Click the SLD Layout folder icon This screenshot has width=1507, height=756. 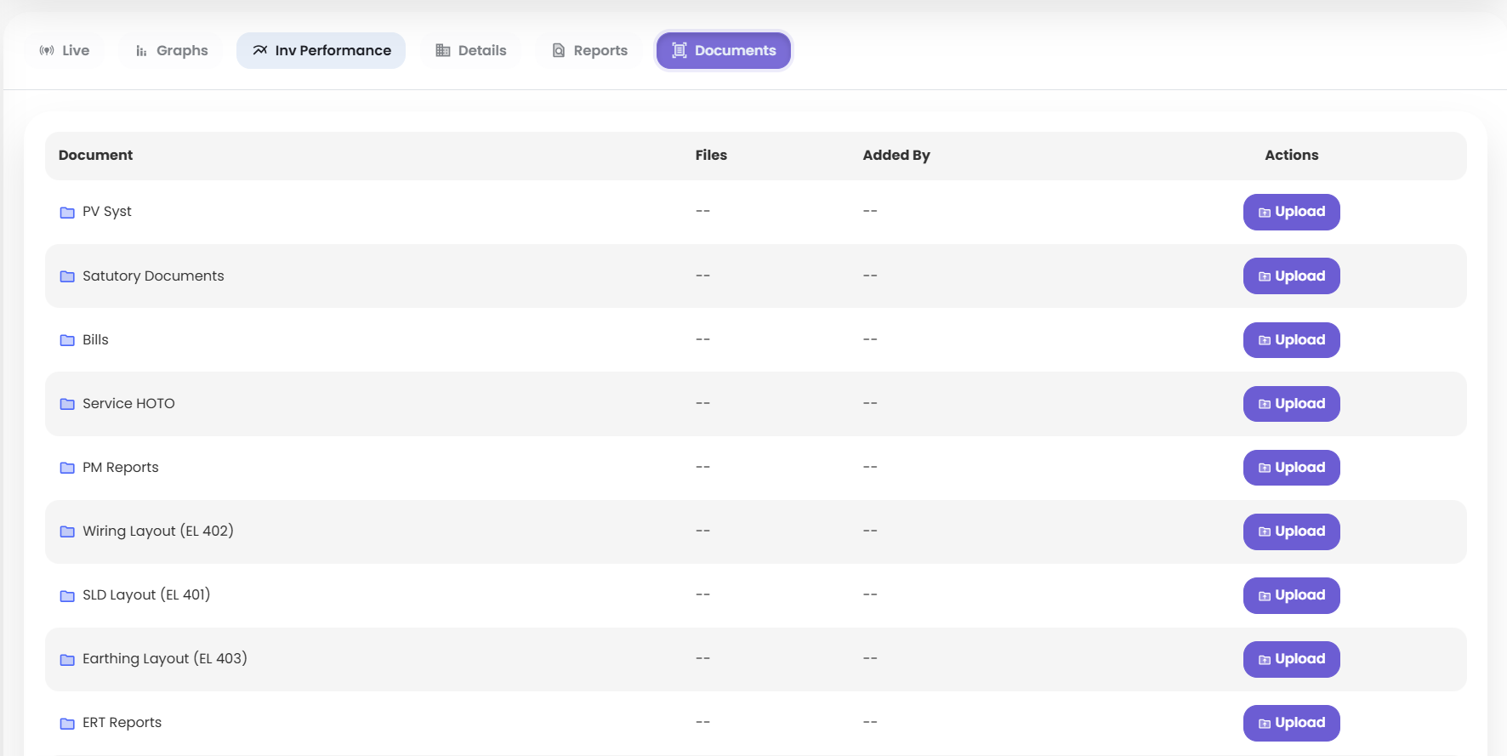[x=67, y=595]
